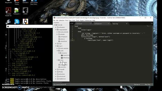Image resolution: width=162 pixels, height=91 pixels.
Task: Open the Project menu
Action: tap(82, 20)
